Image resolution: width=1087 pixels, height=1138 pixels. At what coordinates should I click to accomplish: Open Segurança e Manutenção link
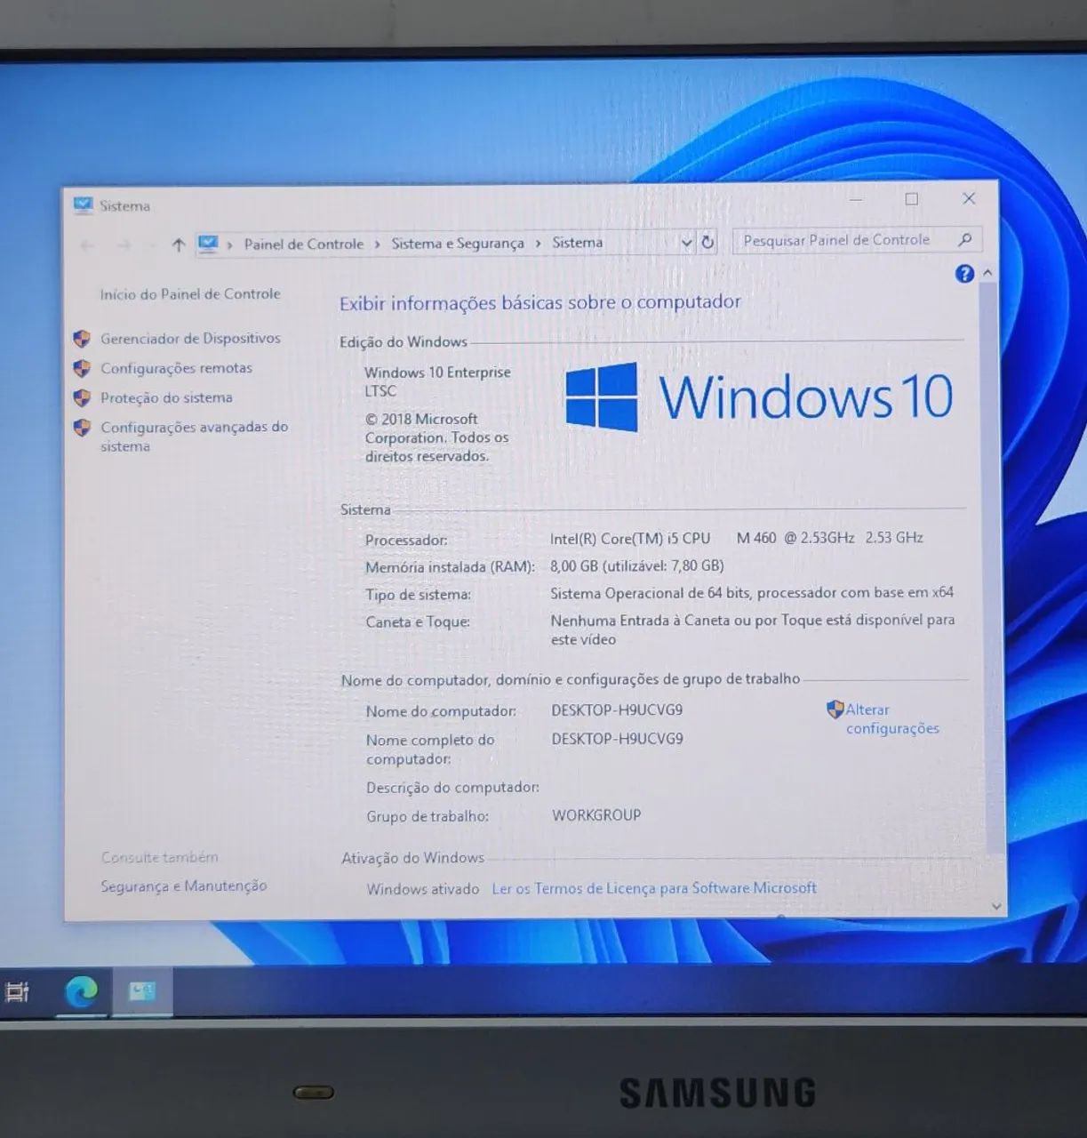point(183,886)
